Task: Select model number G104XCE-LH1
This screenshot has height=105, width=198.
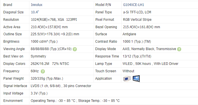Action: tap(134, 5)
